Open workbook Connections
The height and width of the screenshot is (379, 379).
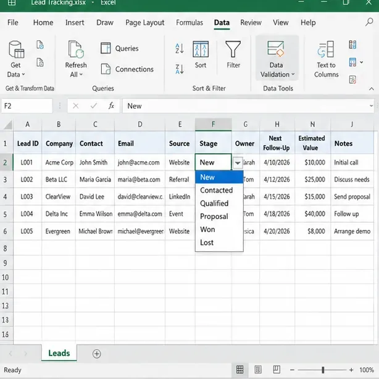(x=127, y=69)
